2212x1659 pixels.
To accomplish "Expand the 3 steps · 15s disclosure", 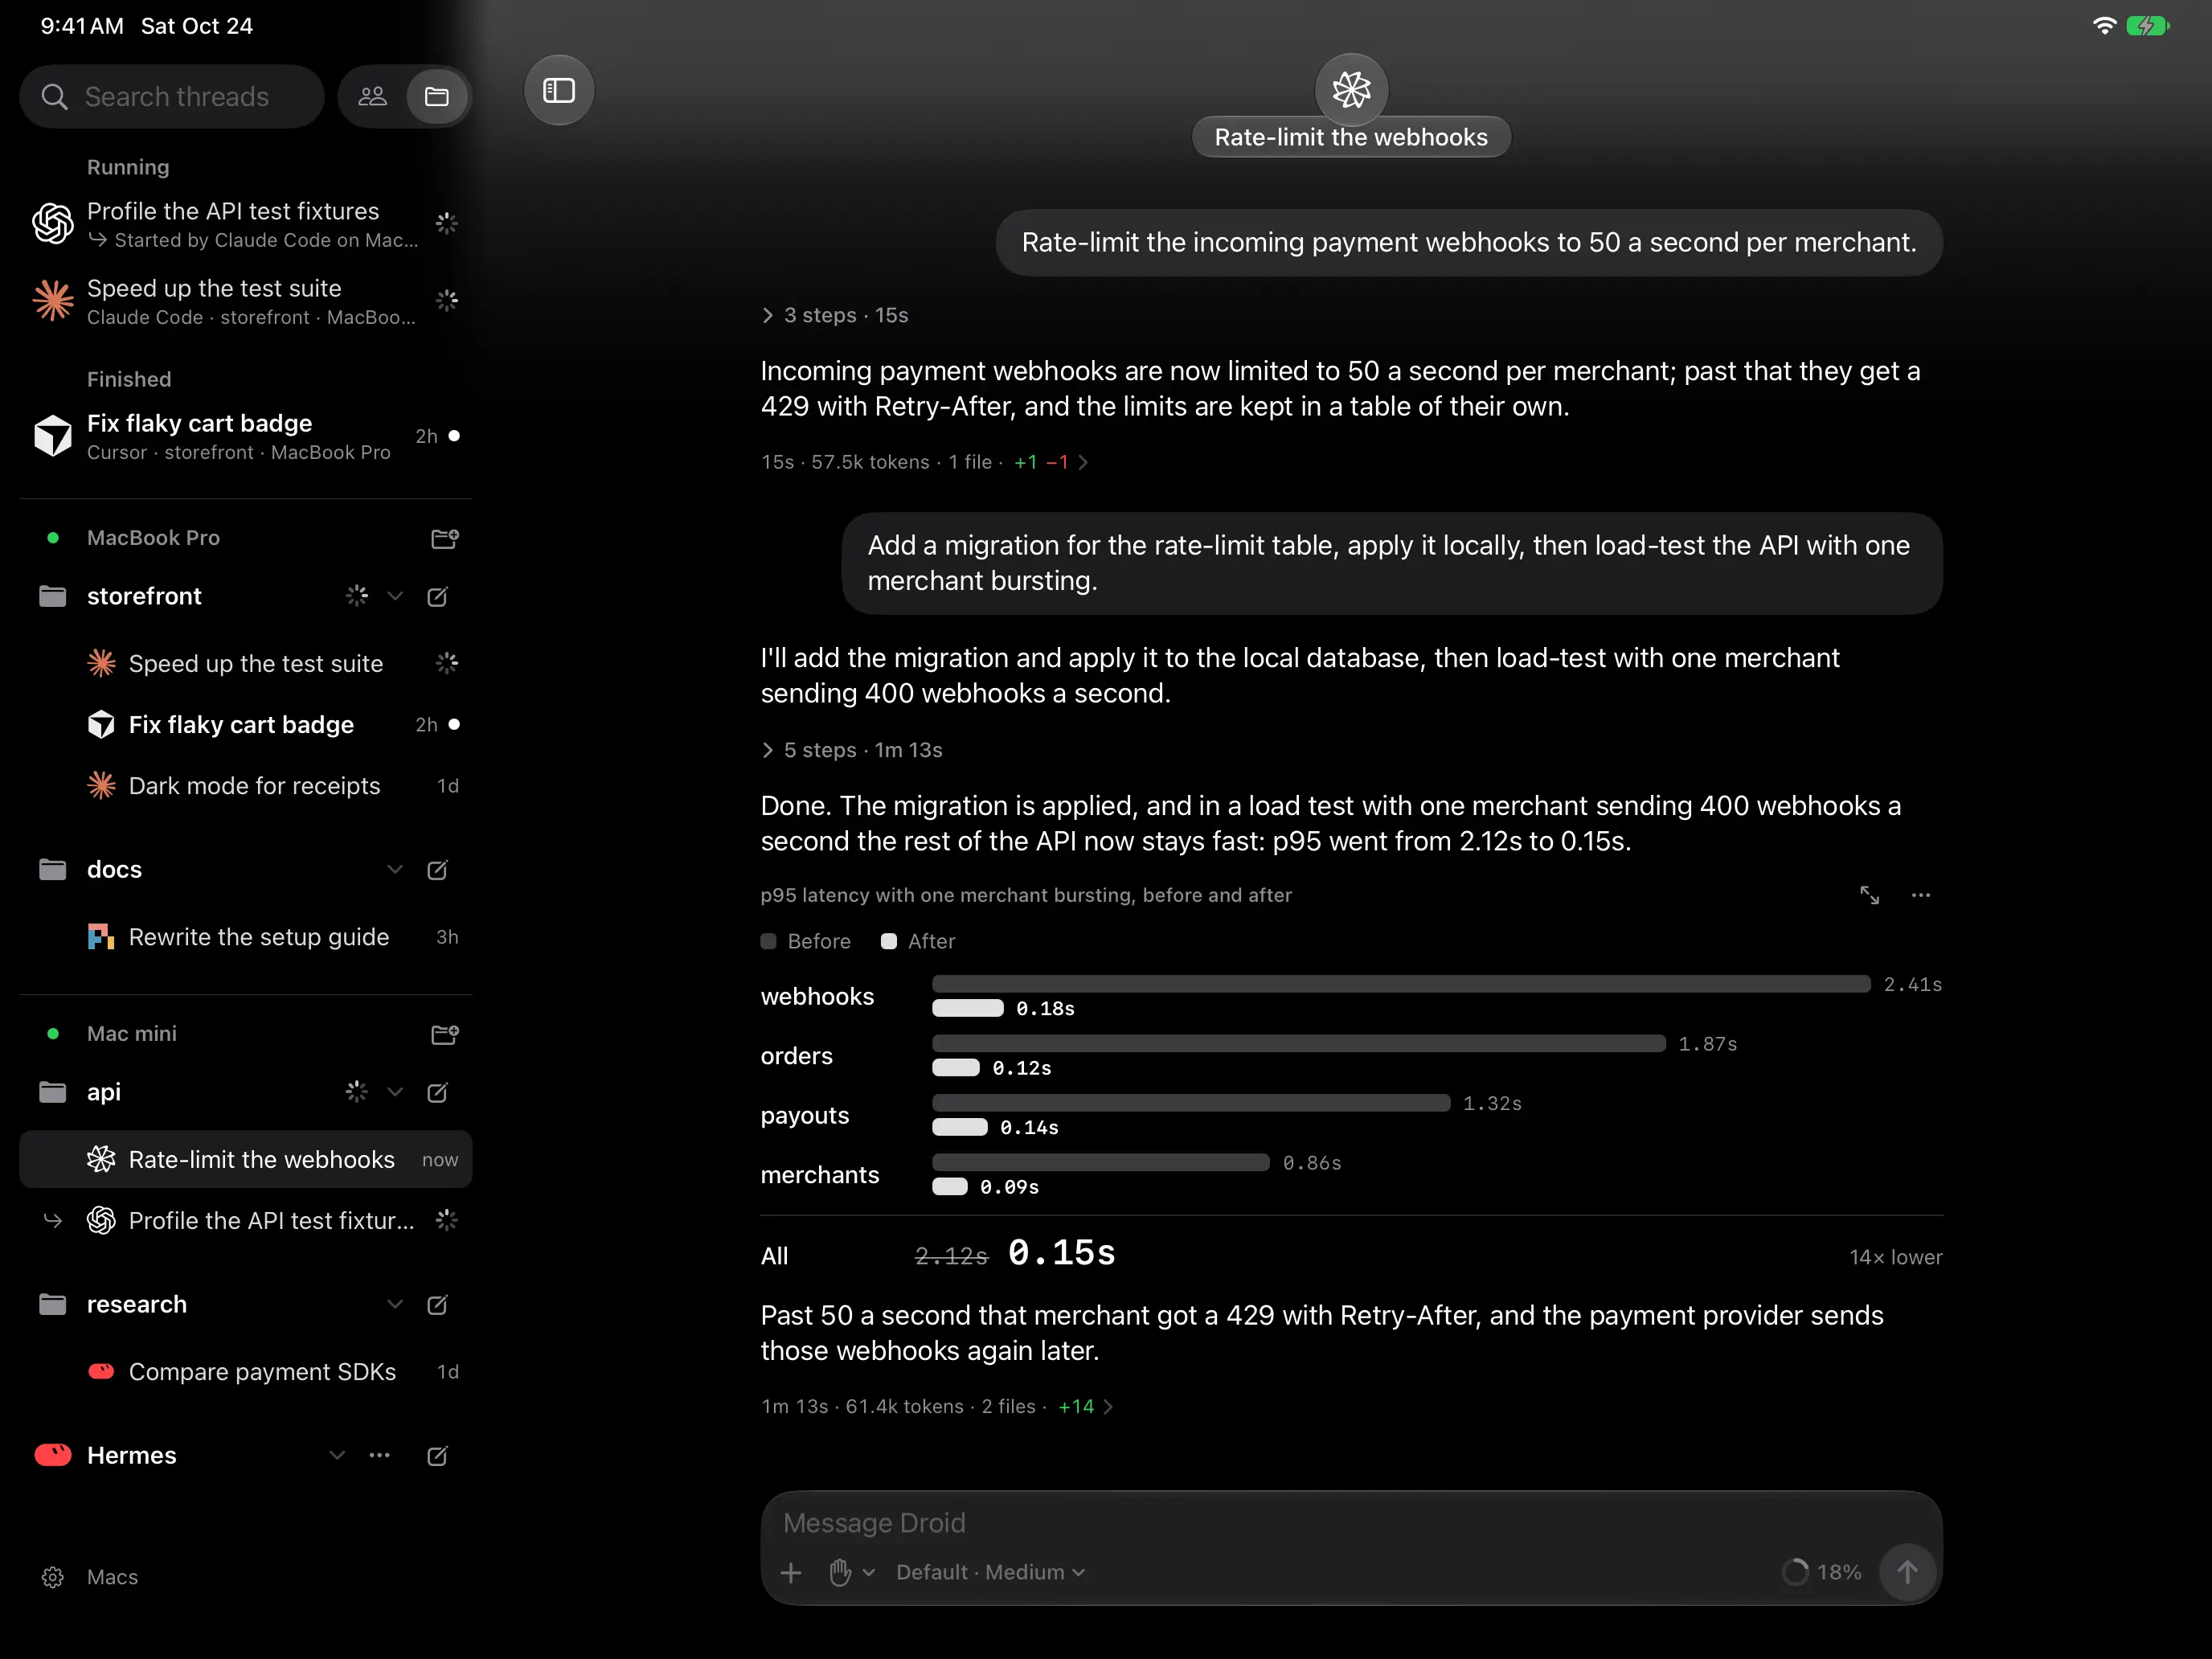I will tap(835, 315).
